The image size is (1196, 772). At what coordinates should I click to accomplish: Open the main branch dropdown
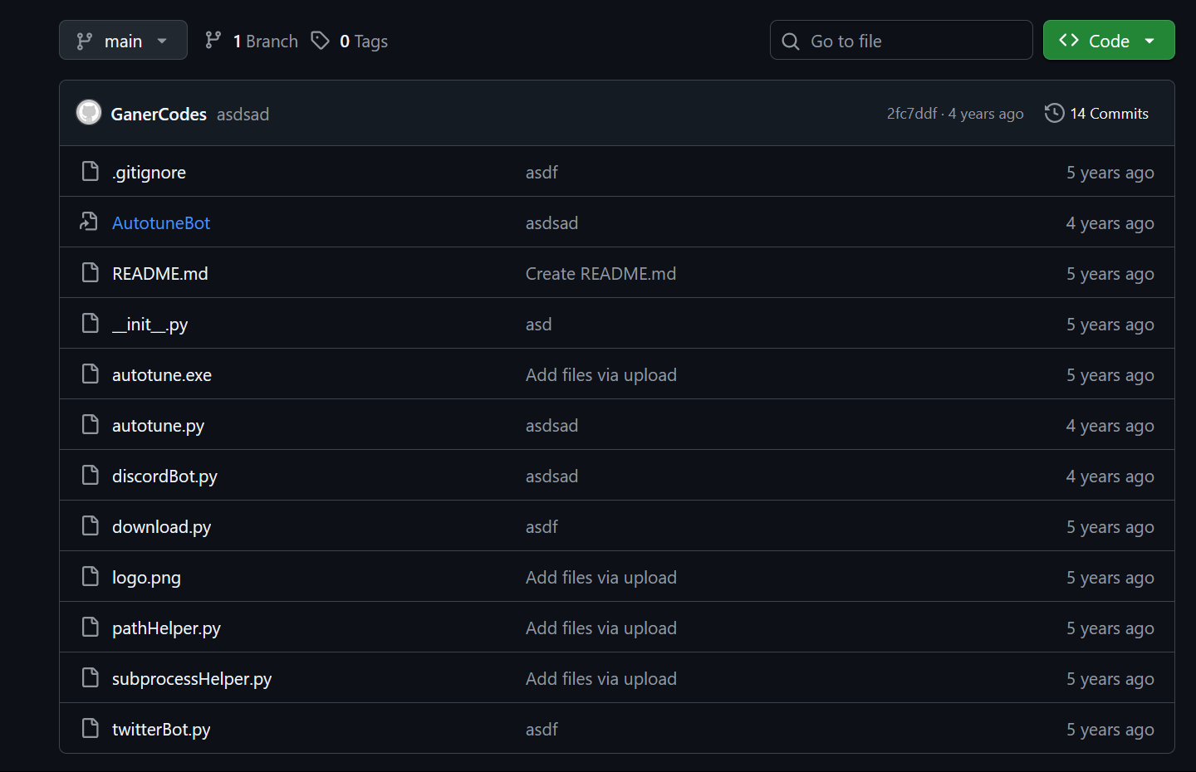123,40
